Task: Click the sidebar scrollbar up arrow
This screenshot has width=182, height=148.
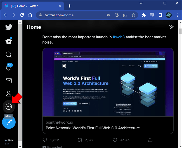Action: (20, 22)
